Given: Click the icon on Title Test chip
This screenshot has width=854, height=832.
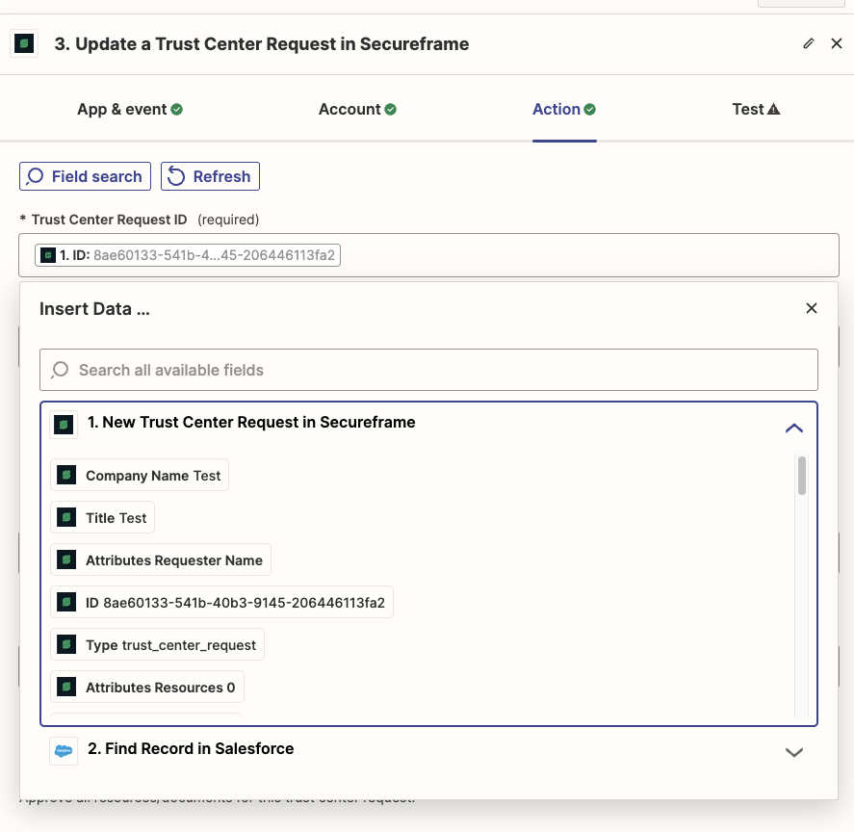Looking at the screenshot, I should click(x=66, y=518).
